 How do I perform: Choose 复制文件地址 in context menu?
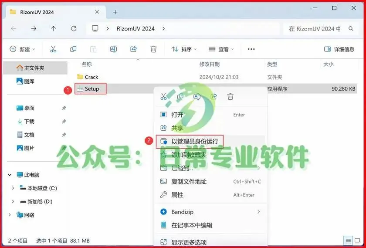(x=211, y=181)
